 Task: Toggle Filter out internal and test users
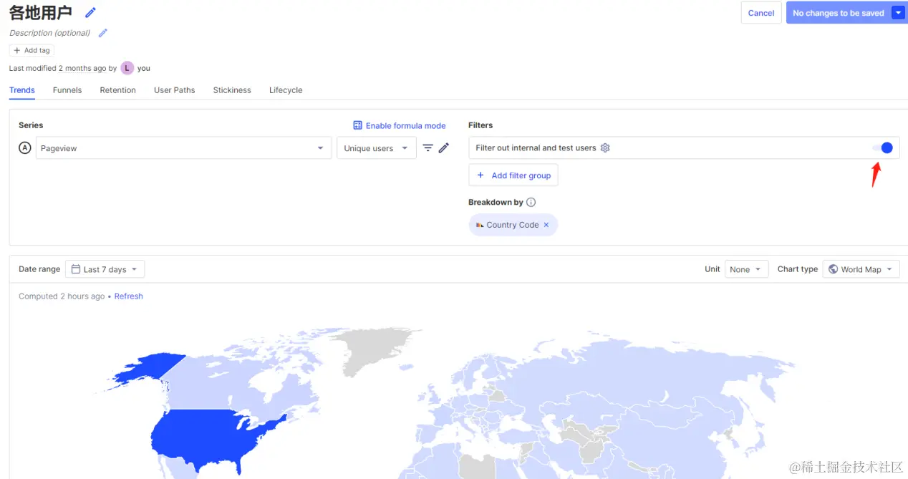coord(882,147)
